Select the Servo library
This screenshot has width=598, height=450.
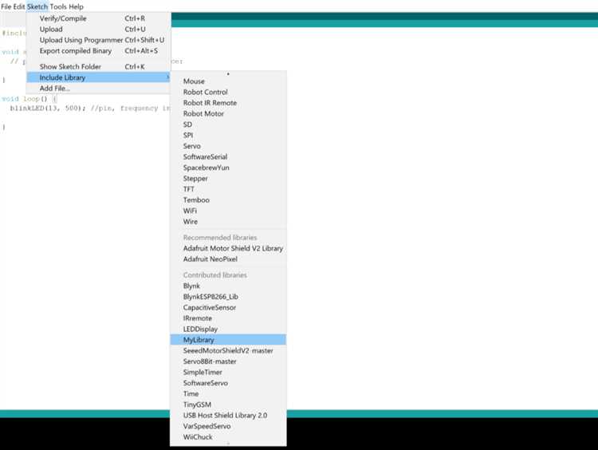click(x=191, y=146)
